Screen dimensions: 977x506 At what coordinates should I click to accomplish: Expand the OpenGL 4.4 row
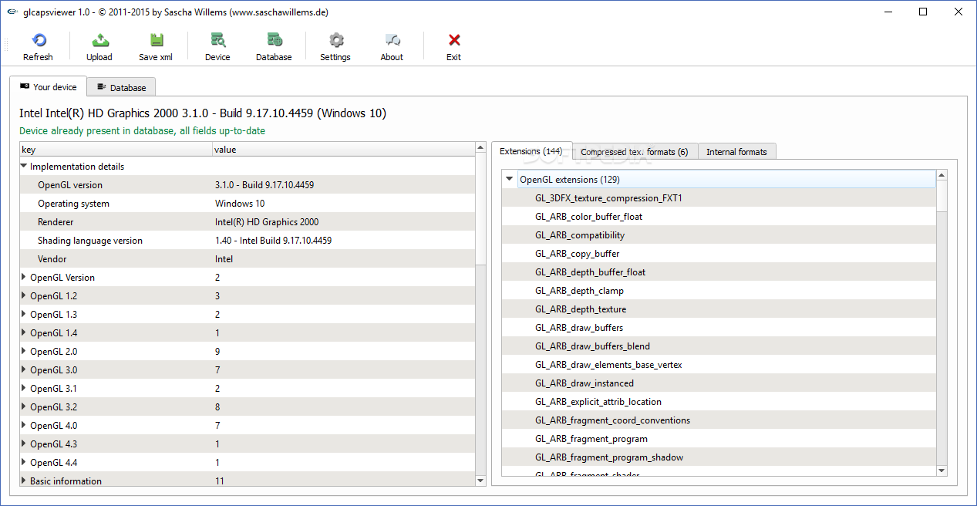24,462
